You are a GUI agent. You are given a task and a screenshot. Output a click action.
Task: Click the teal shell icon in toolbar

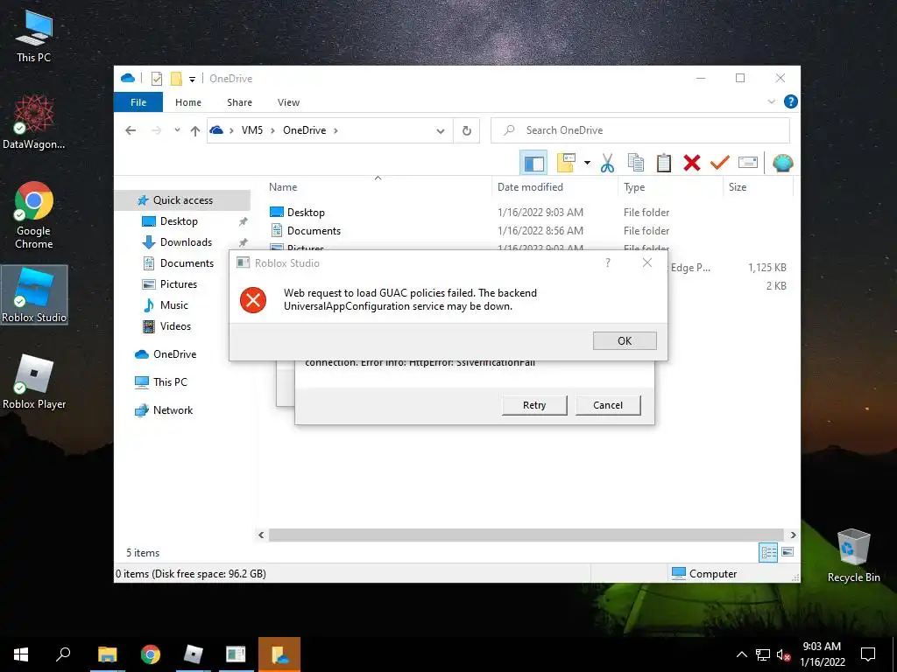(x=782, y=164)
